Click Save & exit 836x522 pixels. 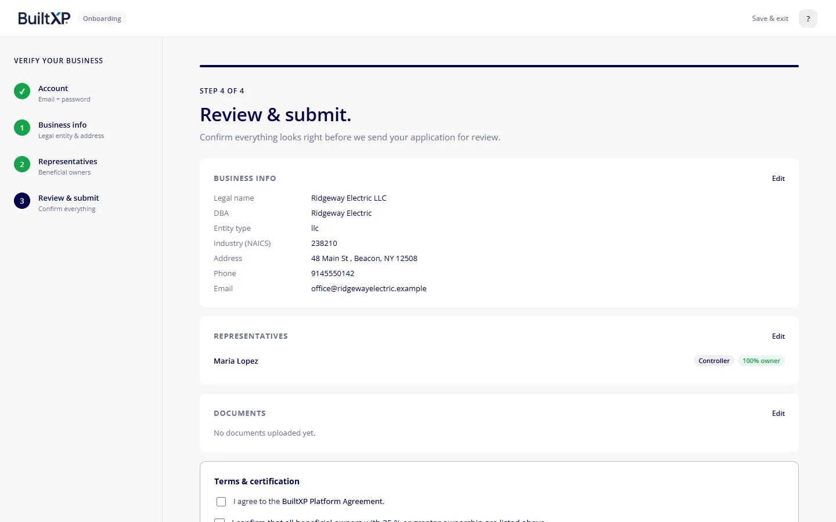770,19
